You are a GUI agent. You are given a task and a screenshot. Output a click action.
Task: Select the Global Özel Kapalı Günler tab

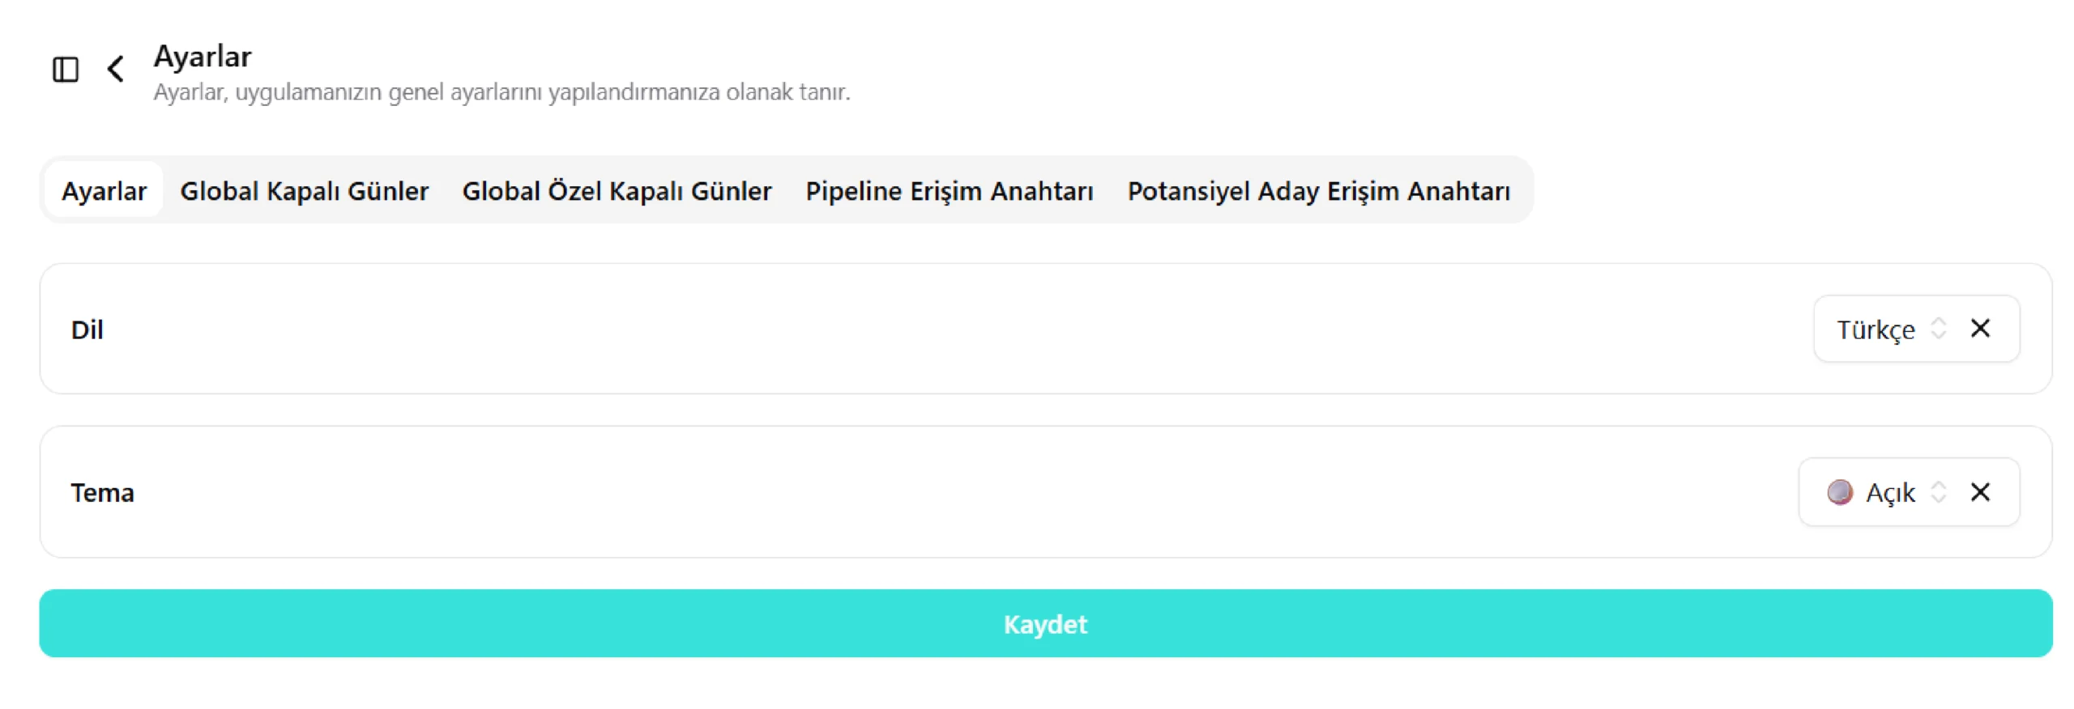click(x=617, y=190)
